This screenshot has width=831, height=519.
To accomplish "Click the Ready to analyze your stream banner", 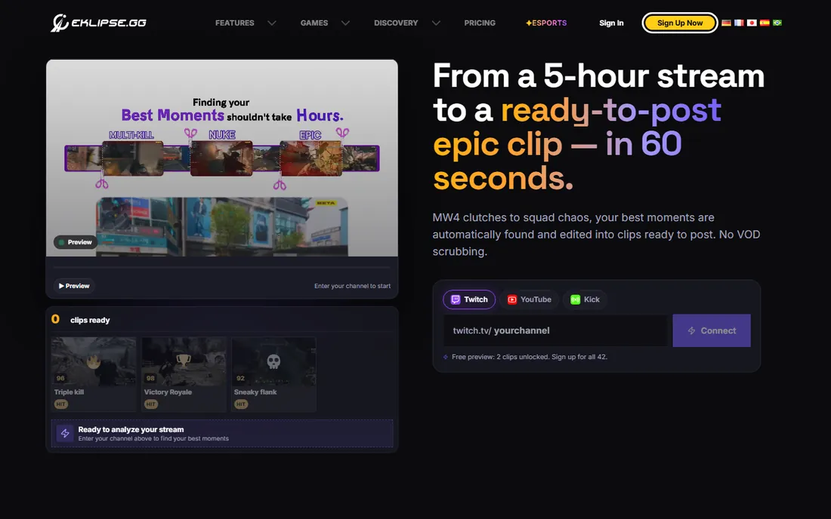I will (222, 433).
